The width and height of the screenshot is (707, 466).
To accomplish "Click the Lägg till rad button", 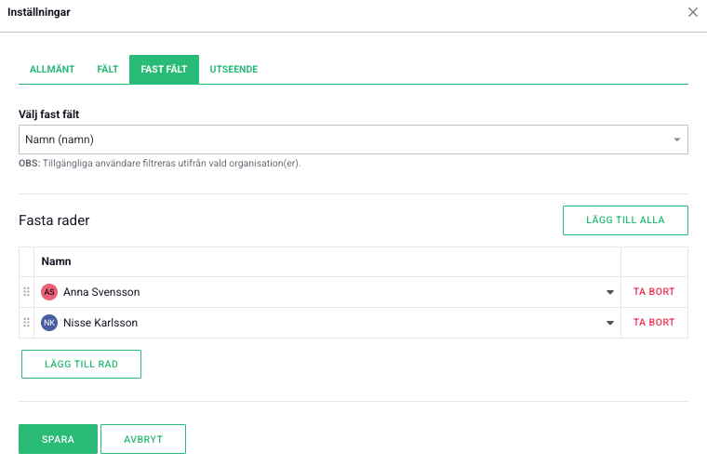I will click(81, 364).
